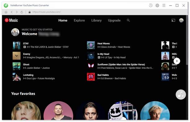Play the STAY album thumbnail
Viewport: 190px width, 122px height.
[x=16, y=45]
